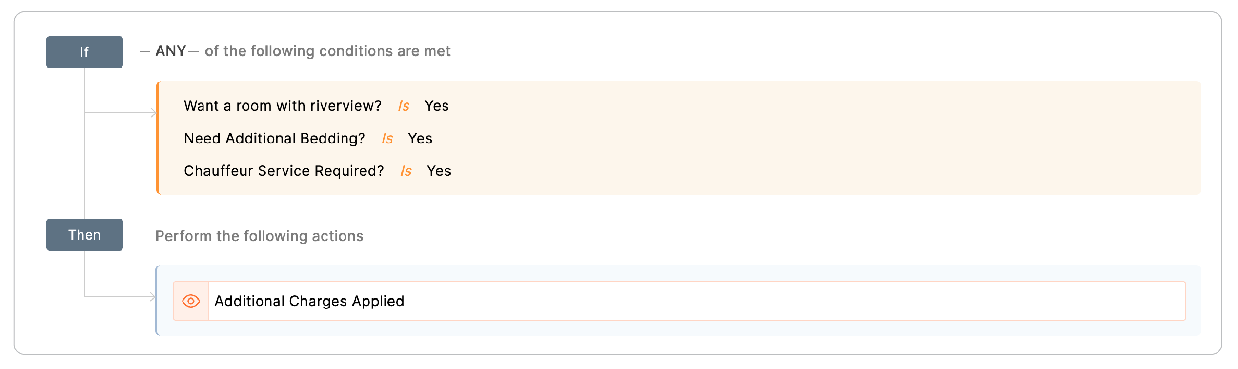Click the Need Additional Bedding condition
Image resolution: width=1238 pixels, height=369 pixels.
[274, 139]
